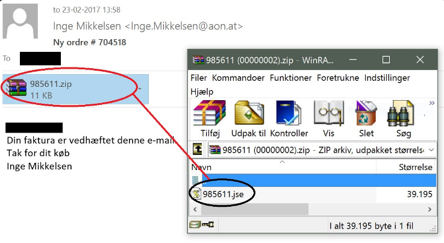Click the sender avatar picture

click(20, 21)
